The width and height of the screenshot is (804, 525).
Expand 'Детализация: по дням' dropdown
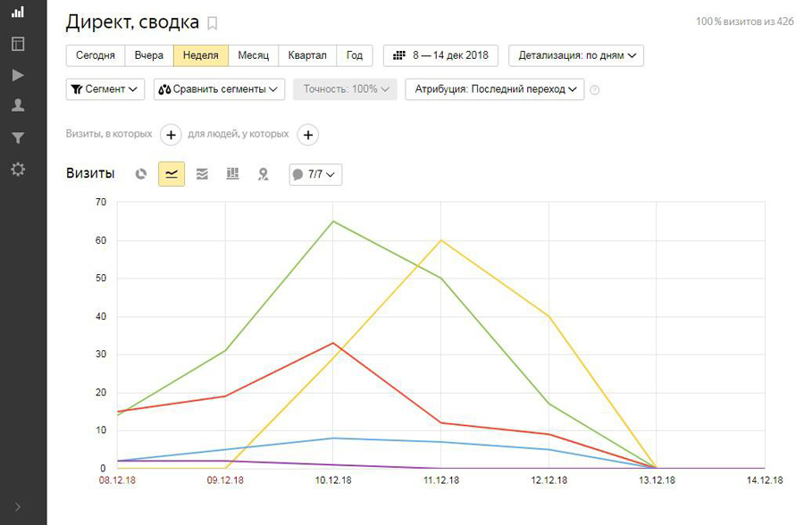(576, 55)
